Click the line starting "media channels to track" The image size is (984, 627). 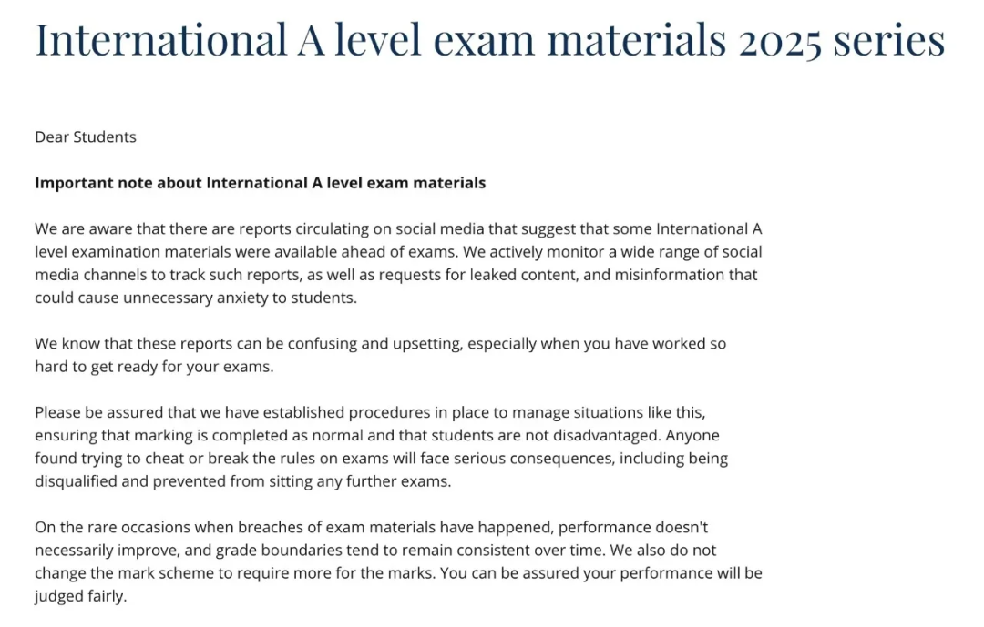pos(395,275)
